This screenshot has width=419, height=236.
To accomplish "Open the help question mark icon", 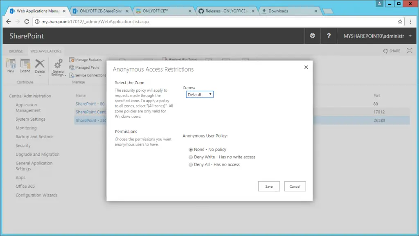I will [x=329, y=36].
